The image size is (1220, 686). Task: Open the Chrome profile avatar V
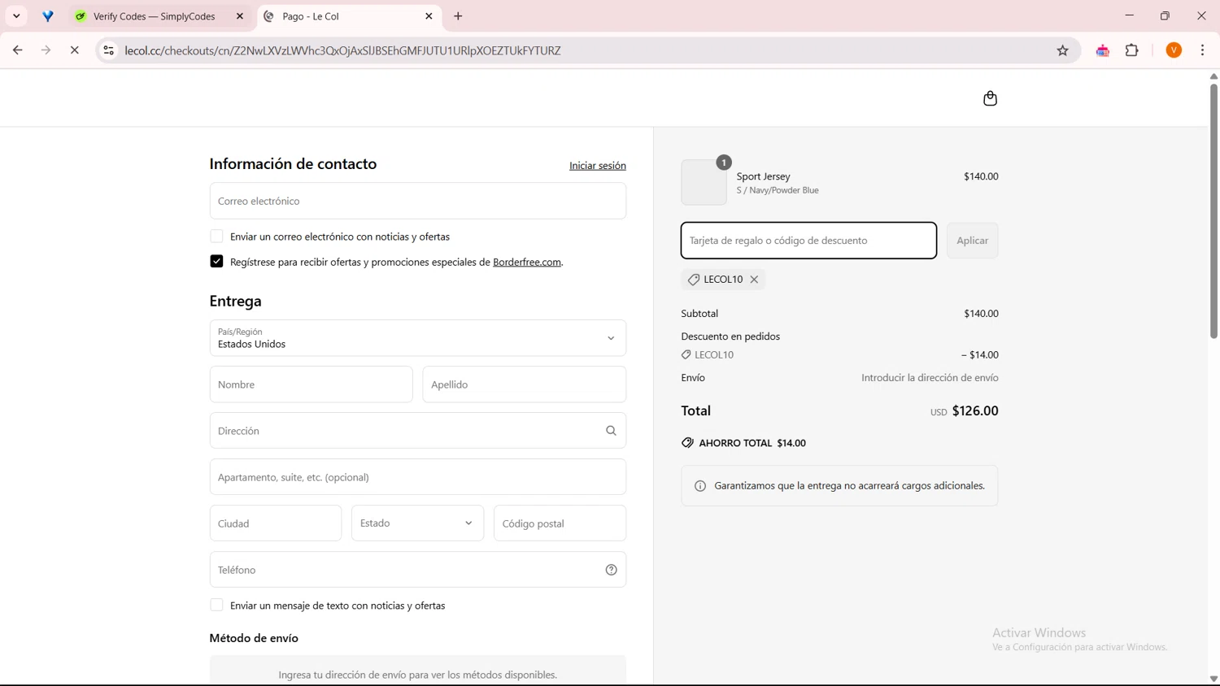click(1174, 50)
